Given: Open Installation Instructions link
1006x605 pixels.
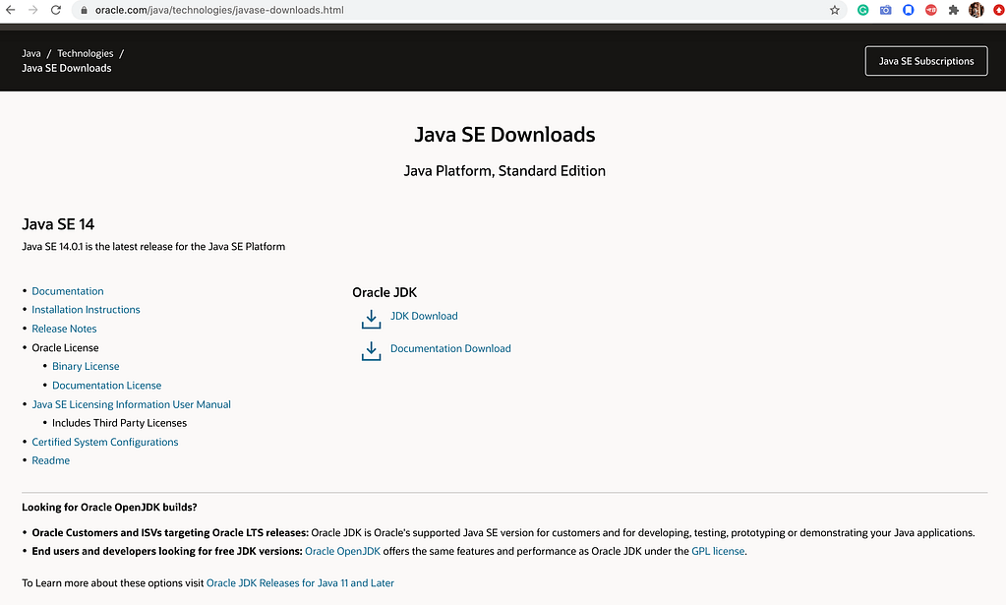Looking at the screenshot, I should 86,309.
